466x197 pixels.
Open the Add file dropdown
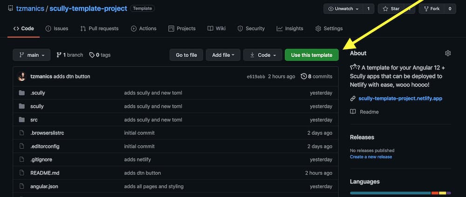[223, 55]
